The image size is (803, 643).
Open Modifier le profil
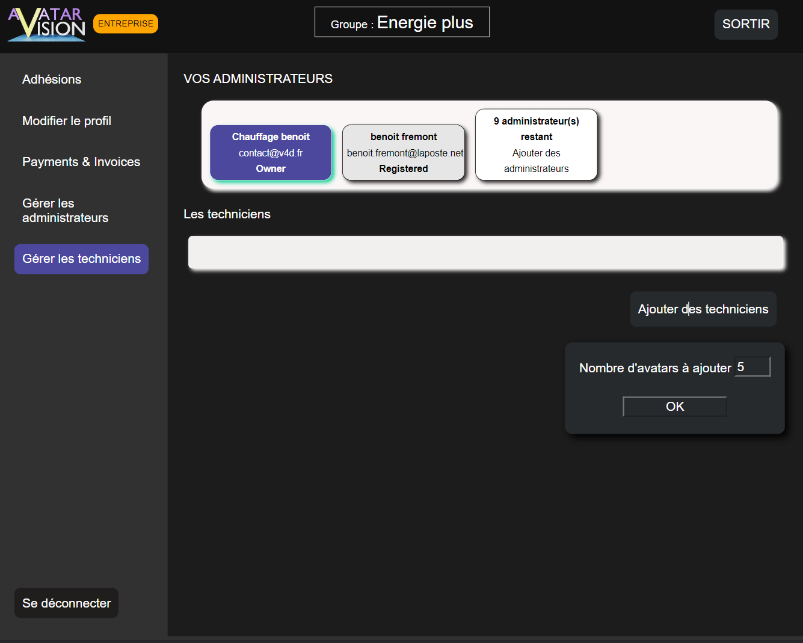(67, 121)
